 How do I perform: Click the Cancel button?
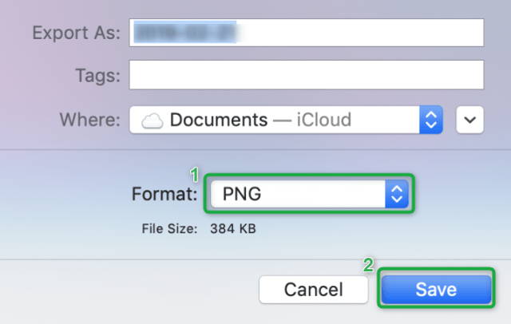314,290
